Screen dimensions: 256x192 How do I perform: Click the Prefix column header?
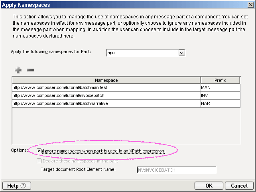click(220, 80)
